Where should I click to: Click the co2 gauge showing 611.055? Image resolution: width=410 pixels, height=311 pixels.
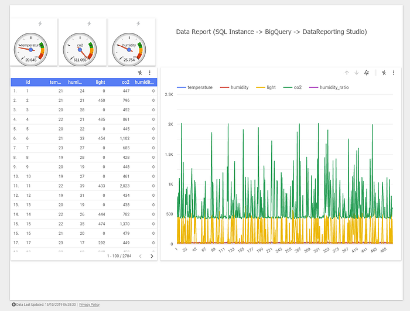(x=80, y=49)
